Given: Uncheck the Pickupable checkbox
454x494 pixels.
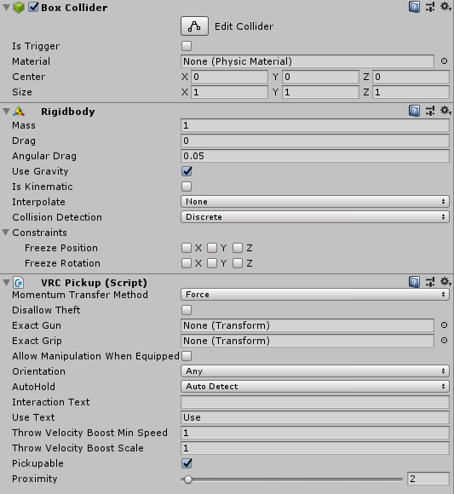Looking at the screenshot, I should [187, 463].
